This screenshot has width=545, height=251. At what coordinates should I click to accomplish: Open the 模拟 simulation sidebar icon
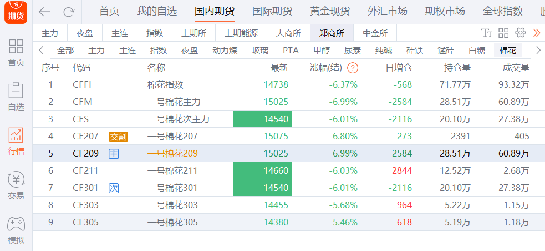click(x=16, y=230)
